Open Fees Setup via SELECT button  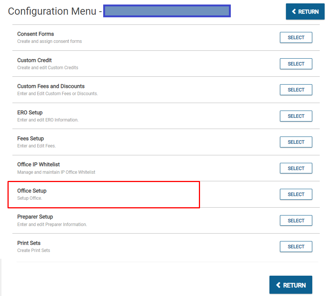coord(296,142)
